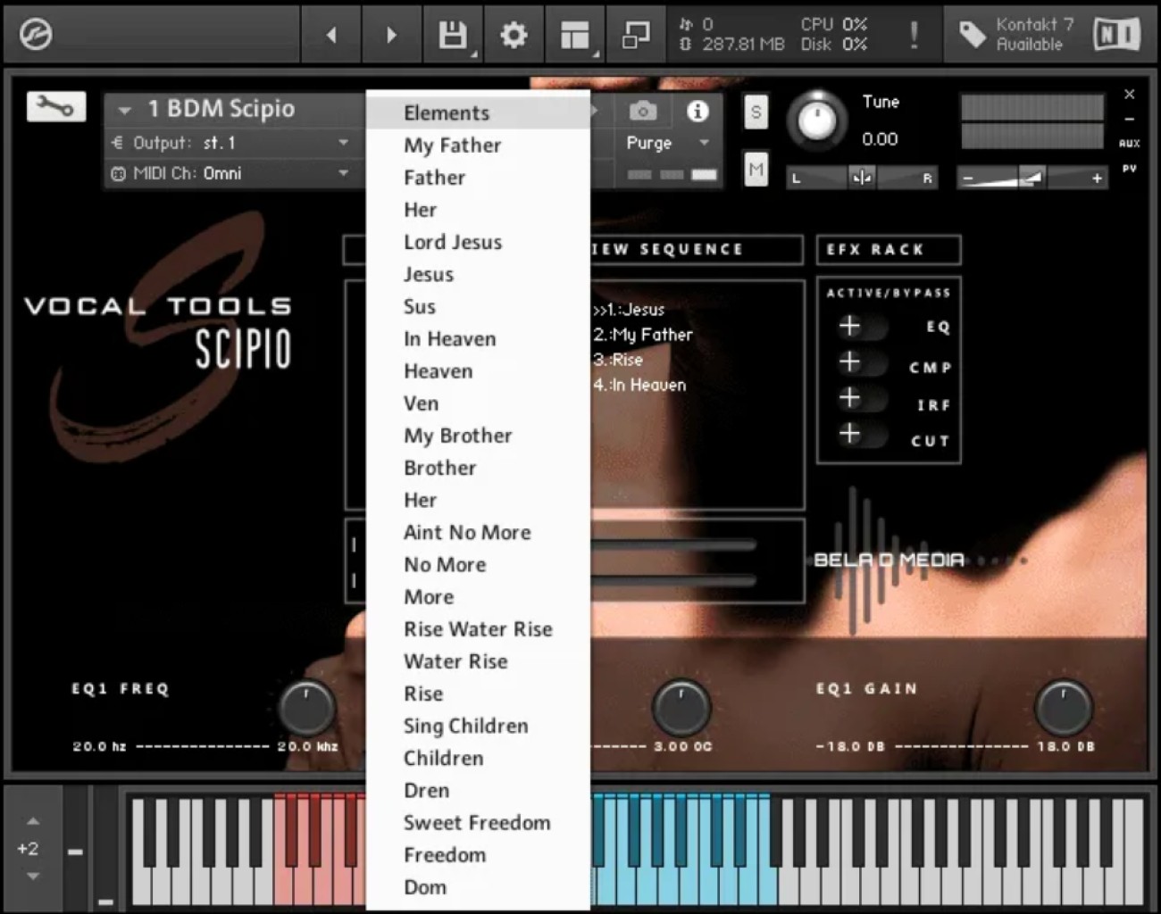The width and height of the screenshot is (1161, 914).
Task: Open instrument edit wrench icon
Action: point(56,107)
